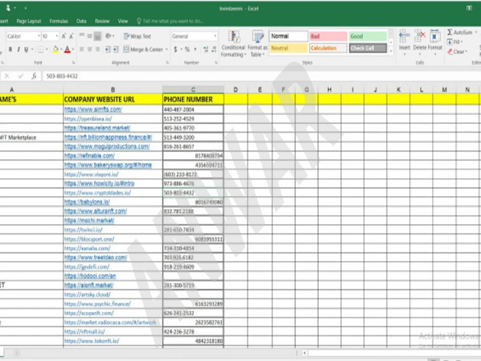Image resolution: width=481 pixels, height=361 pixels.
Task: Open the Review tab
Action: [102, 21]
